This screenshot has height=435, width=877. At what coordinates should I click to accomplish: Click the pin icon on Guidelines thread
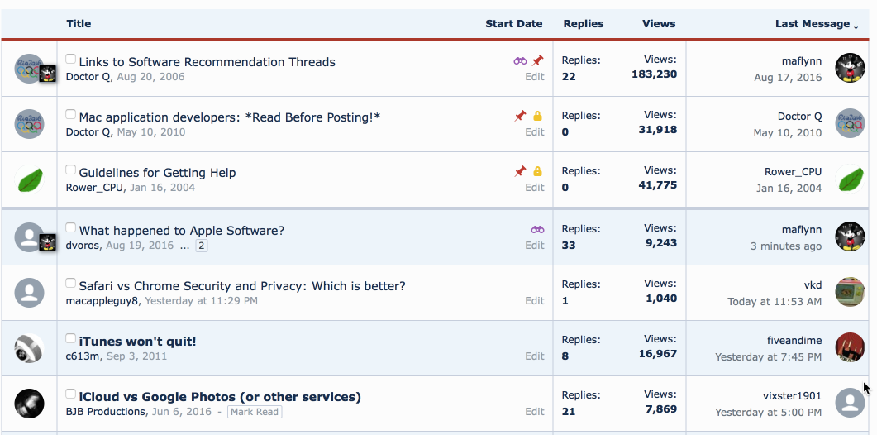pyautogui.click(x=520, y=172)
